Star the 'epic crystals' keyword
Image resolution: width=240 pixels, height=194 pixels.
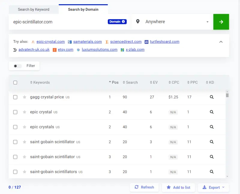pyautogui.click(x=25, y=127)
